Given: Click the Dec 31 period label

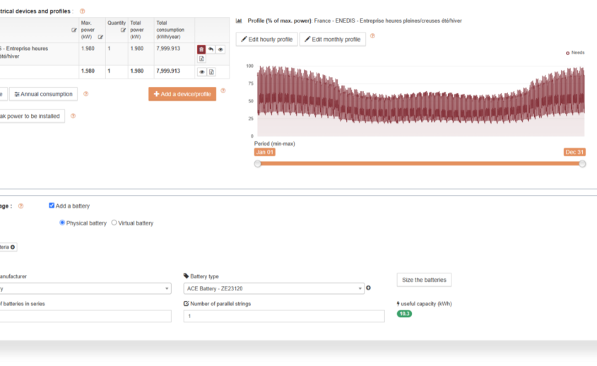Looking at the screenshot, I should point(574,153).
